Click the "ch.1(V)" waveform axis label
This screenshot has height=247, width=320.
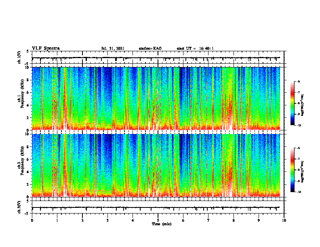[19, 57]
